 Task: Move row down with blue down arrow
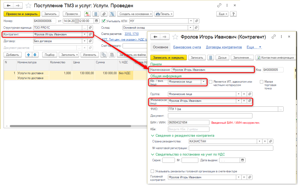(35, 55)
